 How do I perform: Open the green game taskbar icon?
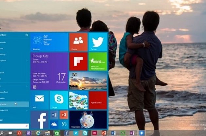tap(123, 133)
